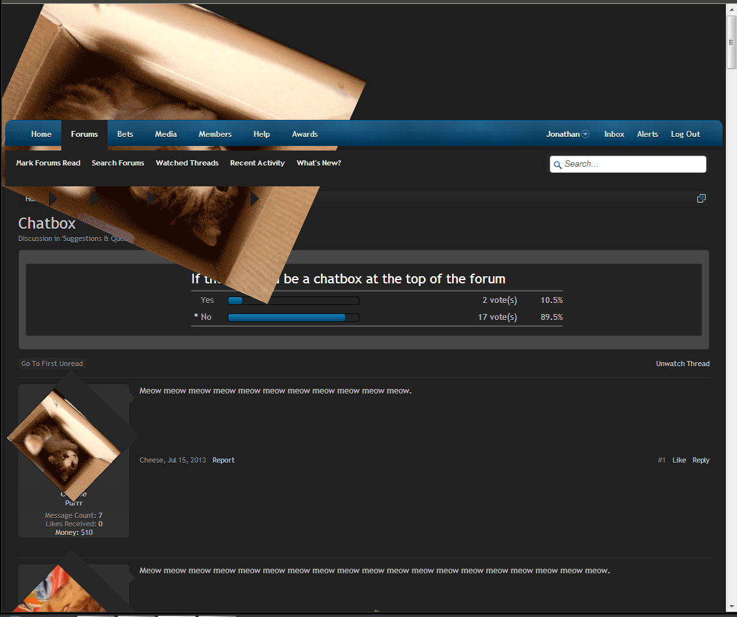Check the Alerts link
The image size is (737, 617).
click(x=648, y=134)
